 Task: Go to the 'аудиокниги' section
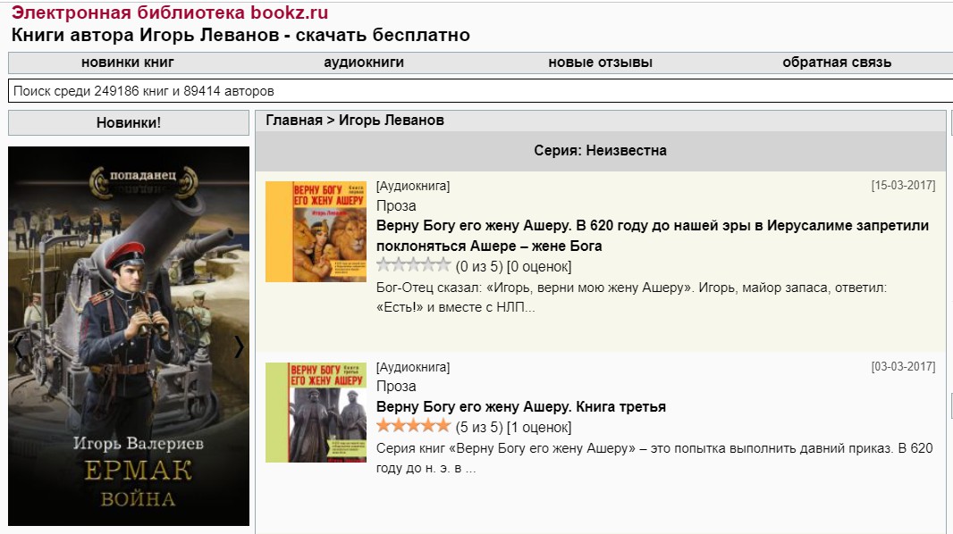pos(364,63)
